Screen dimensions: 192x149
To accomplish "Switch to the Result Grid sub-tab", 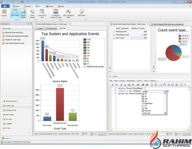I will coord(51,28).
